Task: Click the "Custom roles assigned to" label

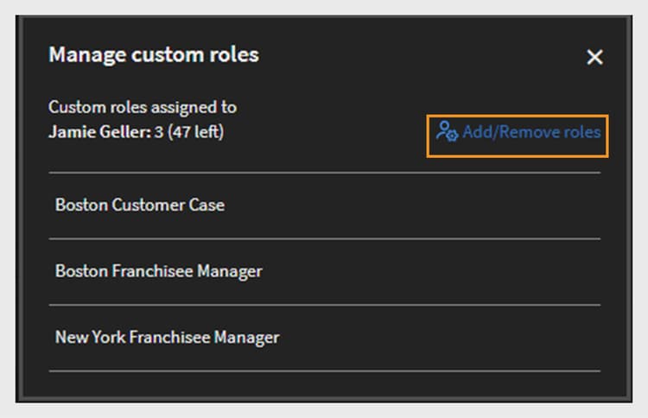Action: [143, 108]
